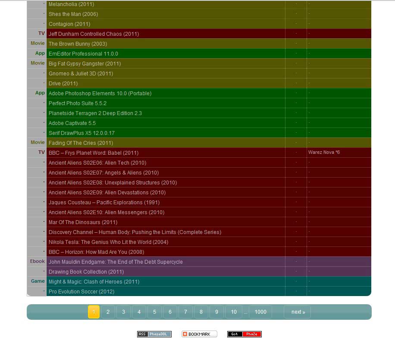This screenshot has height=340, width=395.
Task: Go to page 8
Action: coord(201,312)
